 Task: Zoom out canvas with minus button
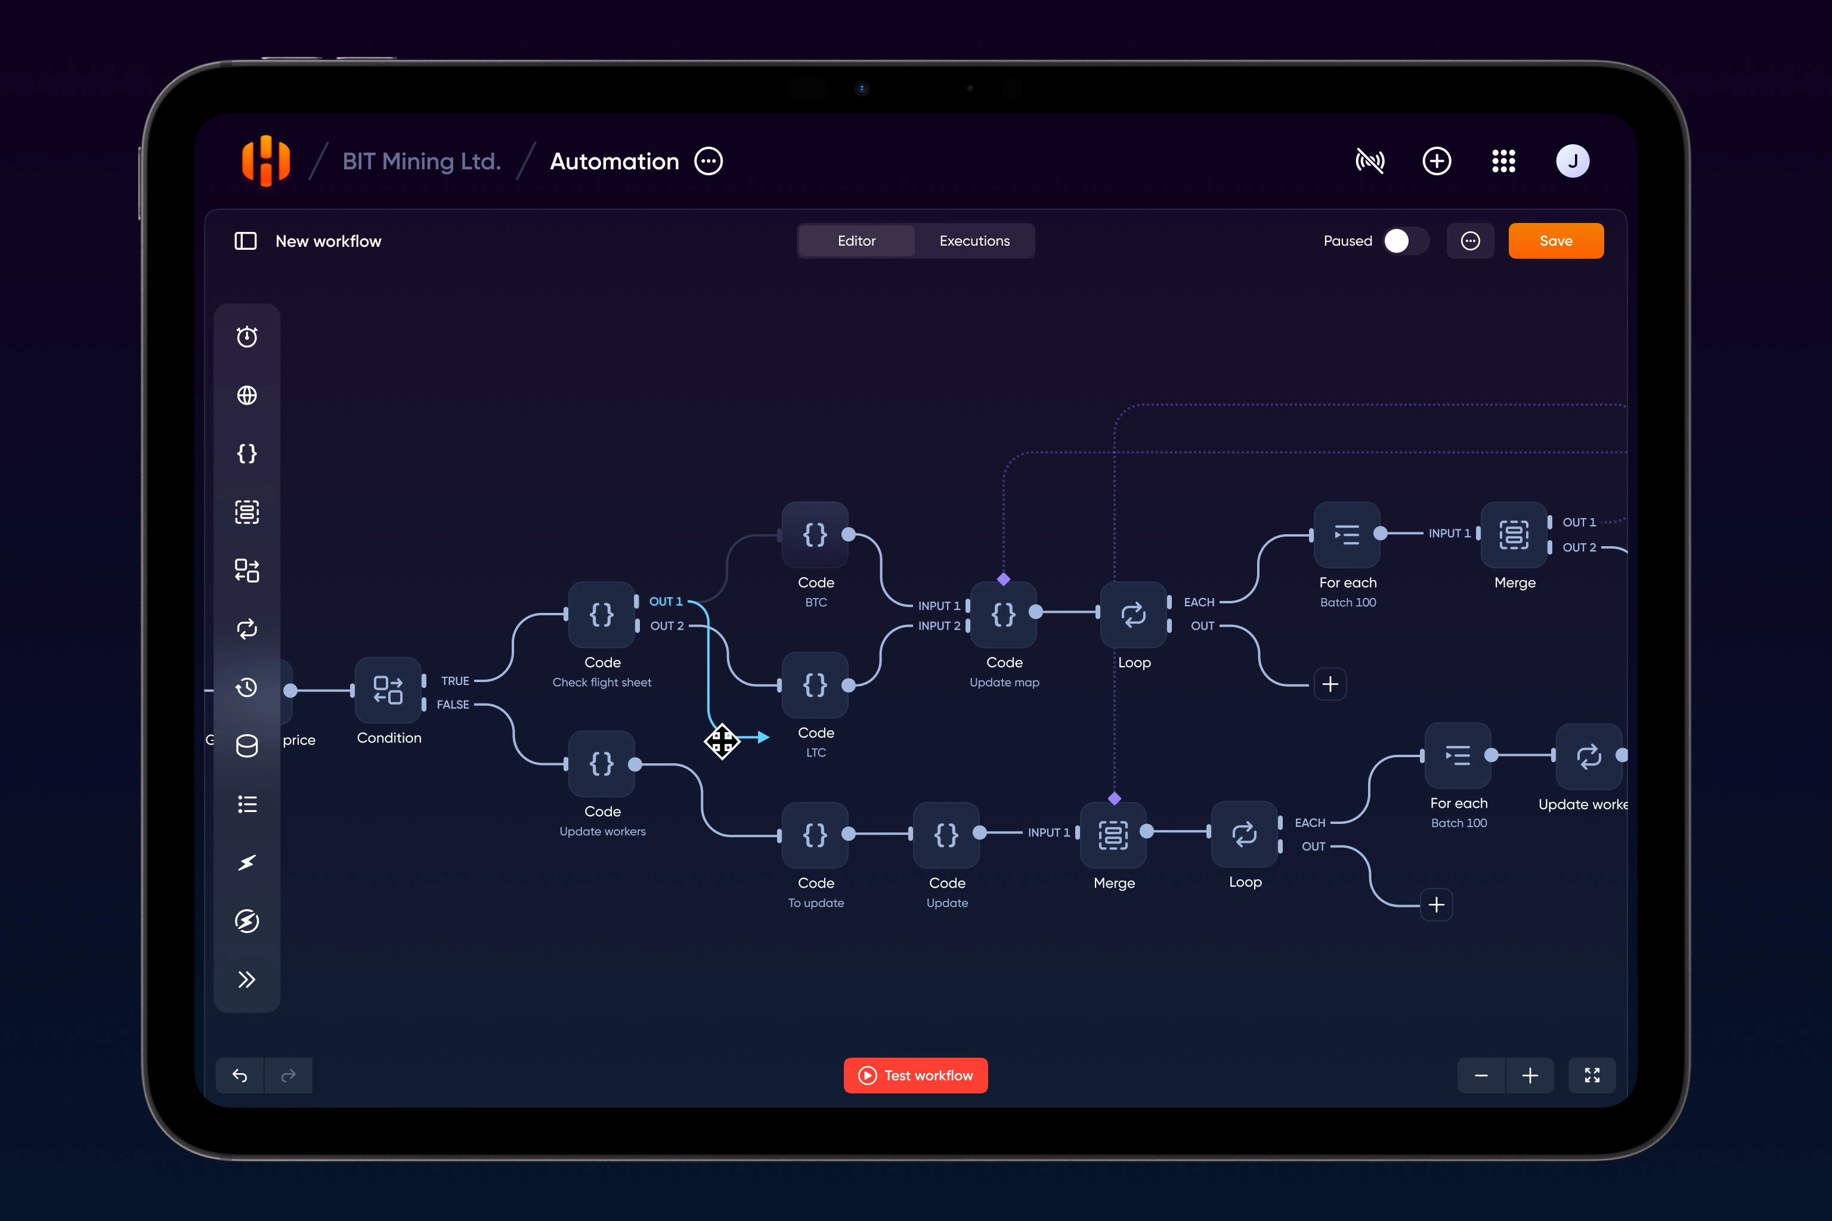click(1481, 1076)
